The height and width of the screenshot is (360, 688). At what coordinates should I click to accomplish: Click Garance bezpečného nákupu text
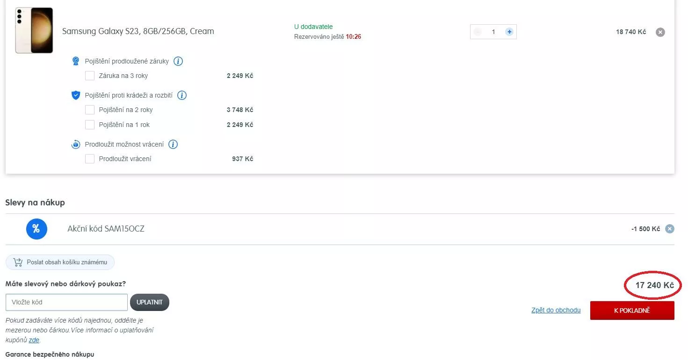click(x=50, y=354)
